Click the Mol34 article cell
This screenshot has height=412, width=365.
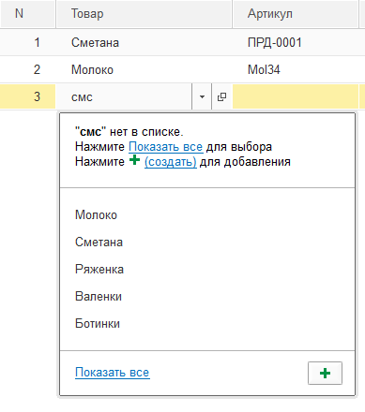click(296, 69)
